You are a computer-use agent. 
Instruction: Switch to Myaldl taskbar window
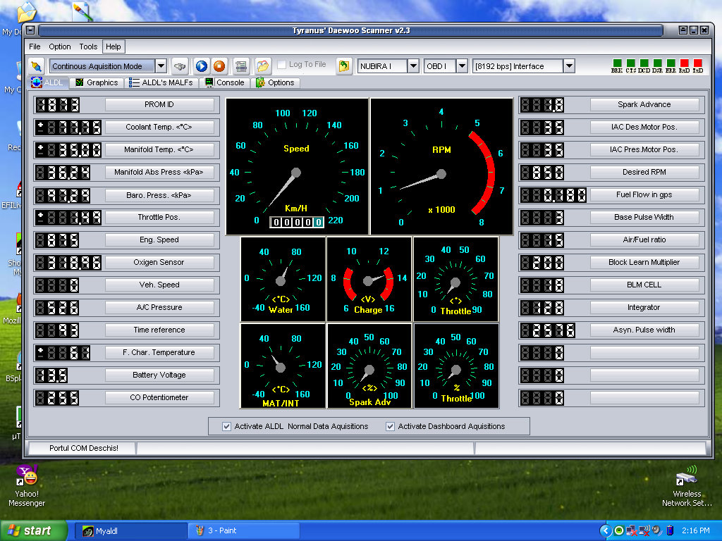pos(131,531)
